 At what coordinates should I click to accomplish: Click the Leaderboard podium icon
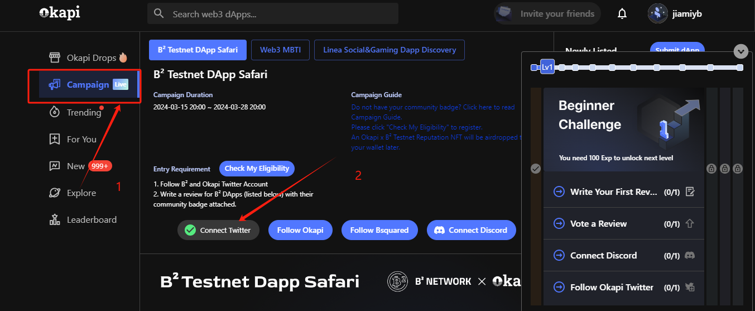[55, 219]
